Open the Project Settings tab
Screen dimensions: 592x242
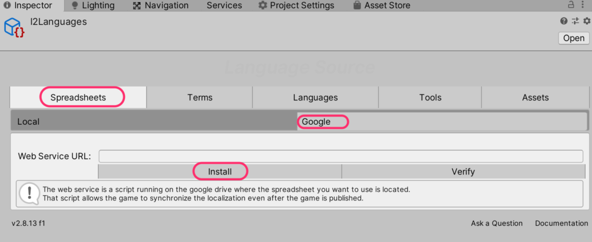296,6
